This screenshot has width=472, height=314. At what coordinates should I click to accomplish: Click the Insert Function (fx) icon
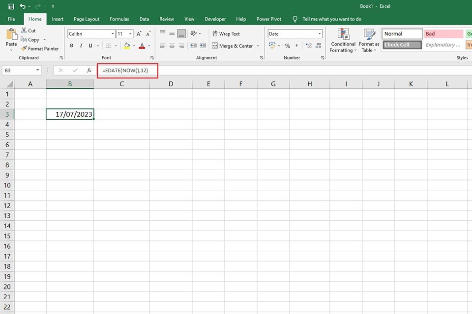tap(88, 70)
